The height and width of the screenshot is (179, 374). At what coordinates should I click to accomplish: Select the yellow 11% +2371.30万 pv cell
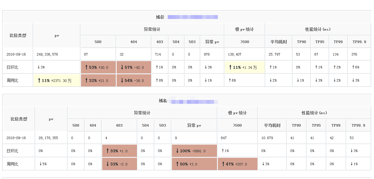pos(57,80)
